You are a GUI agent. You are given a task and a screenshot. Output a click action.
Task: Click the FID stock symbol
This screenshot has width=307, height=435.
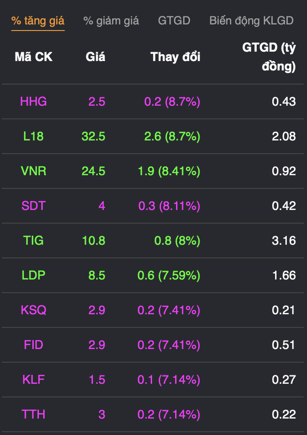(33, 345)
